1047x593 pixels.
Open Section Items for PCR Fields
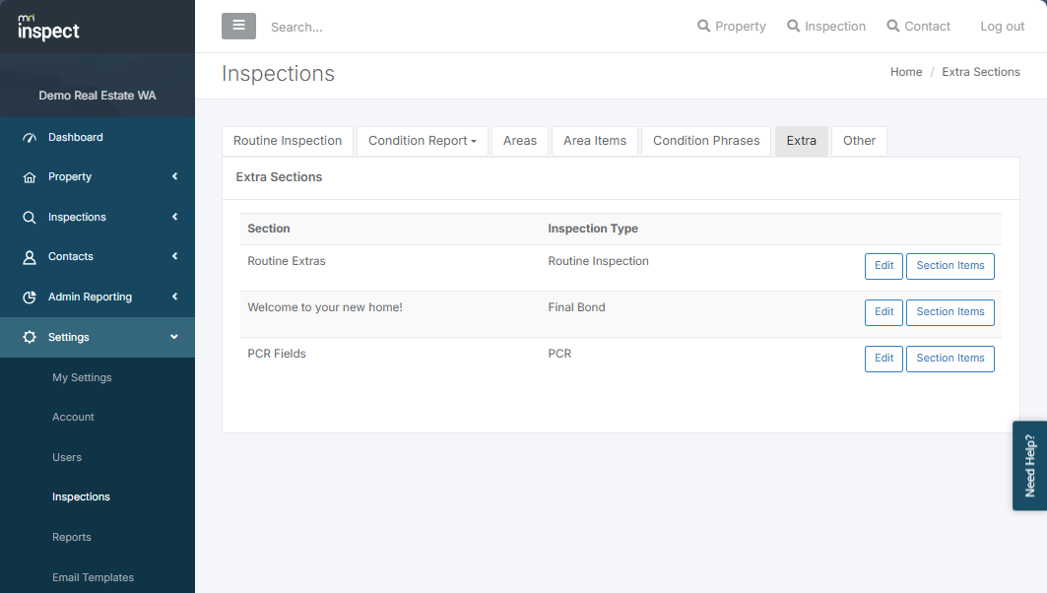click(949, 359)
